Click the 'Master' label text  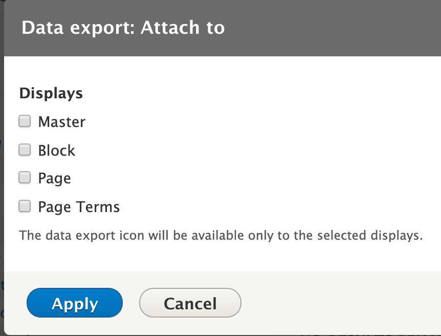62,122
